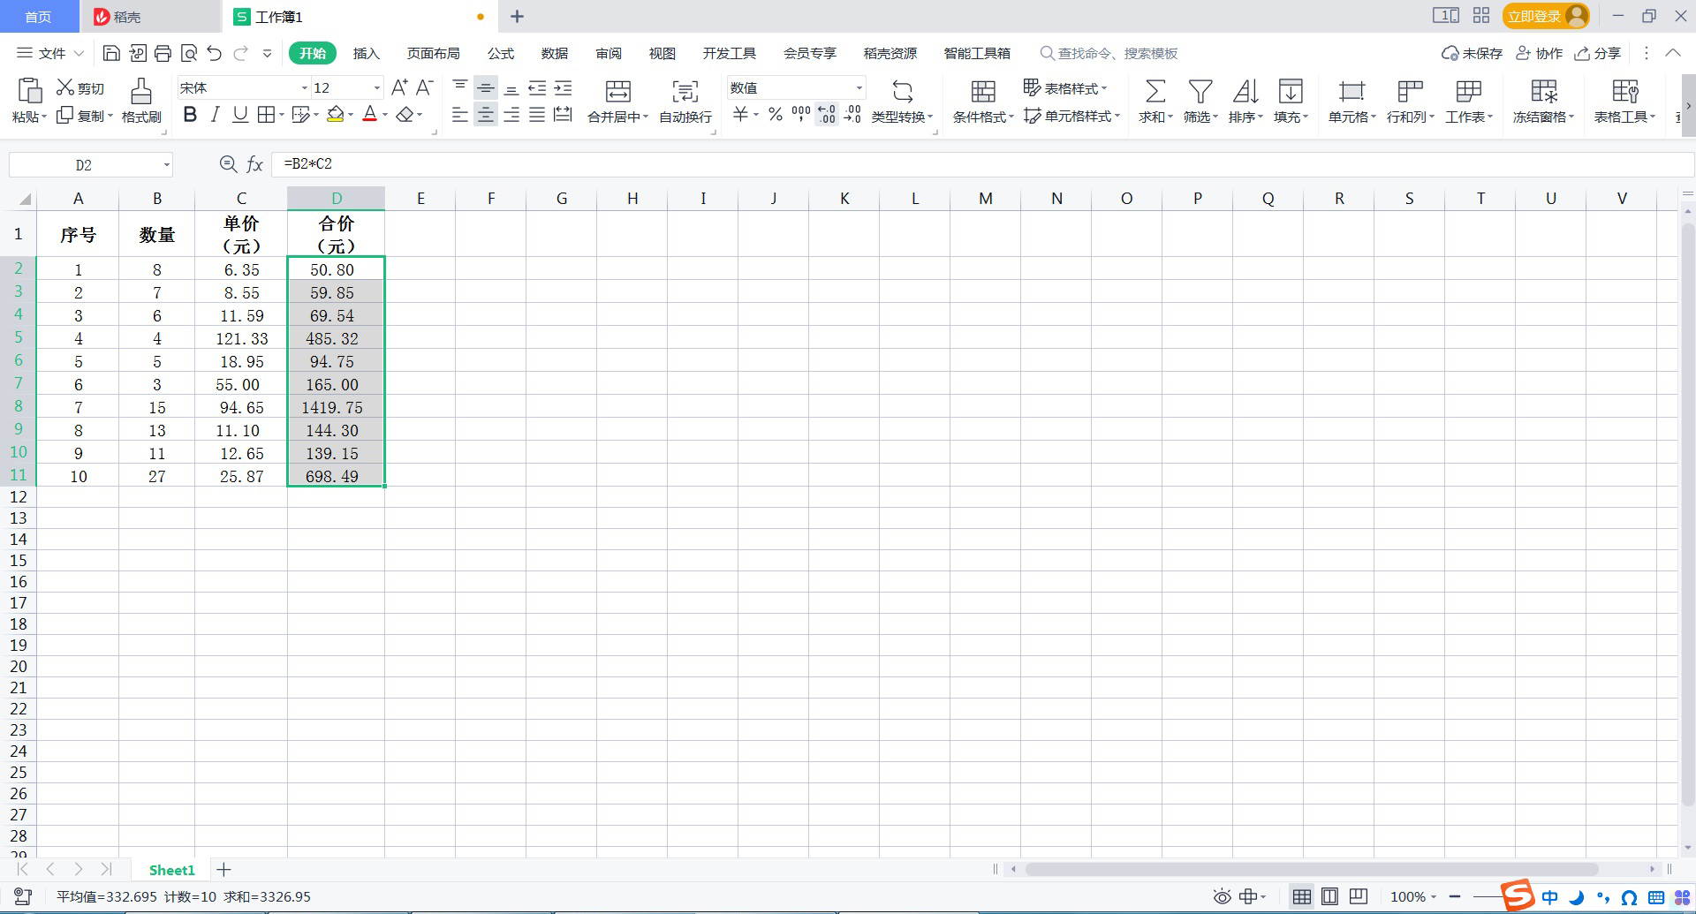Click the Conditional Formatting (条件格式) icon
The width and height of the screenshot is (1696, 914).
pos(982,92)
